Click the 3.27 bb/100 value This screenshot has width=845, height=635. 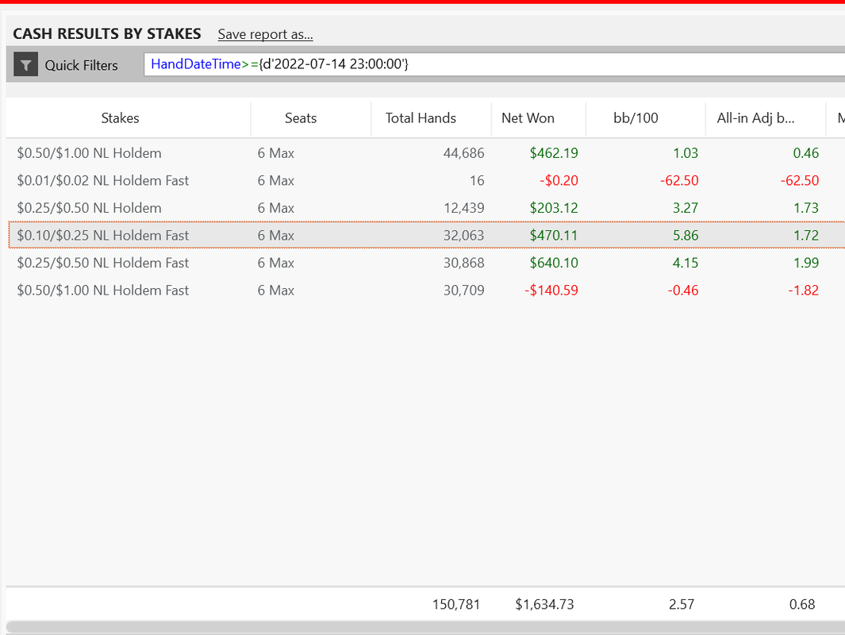(686, 208)
